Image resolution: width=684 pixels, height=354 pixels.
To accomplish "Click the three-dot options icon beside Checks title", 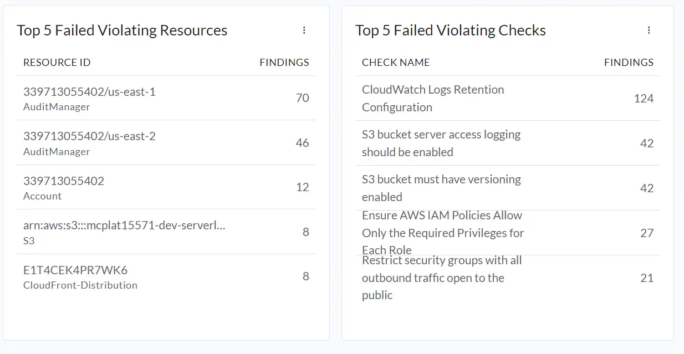I will (649, 30).
